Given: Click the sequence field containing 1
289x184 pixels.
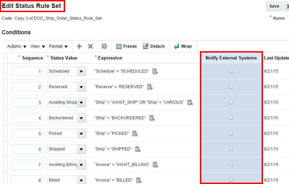Looking at the screenshot, I should (x=27, y=71).
